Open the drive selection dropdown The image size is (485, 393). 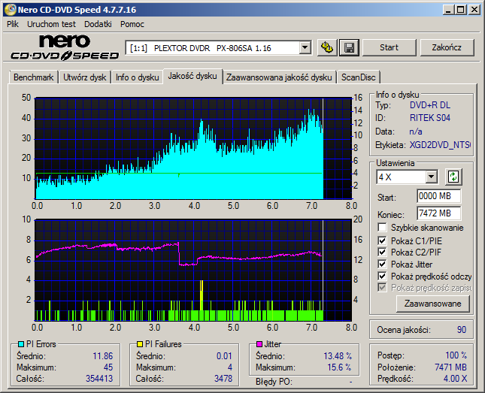[x=305, y=48]
